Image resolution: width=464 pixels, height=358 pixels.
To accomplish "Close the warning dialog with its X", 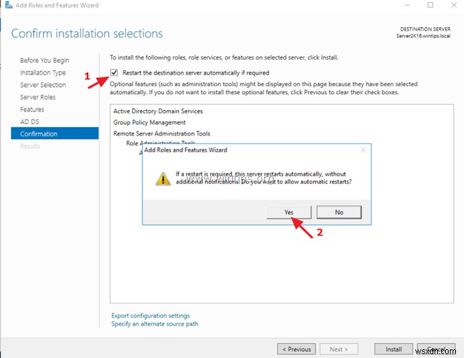I will (363, 150).
